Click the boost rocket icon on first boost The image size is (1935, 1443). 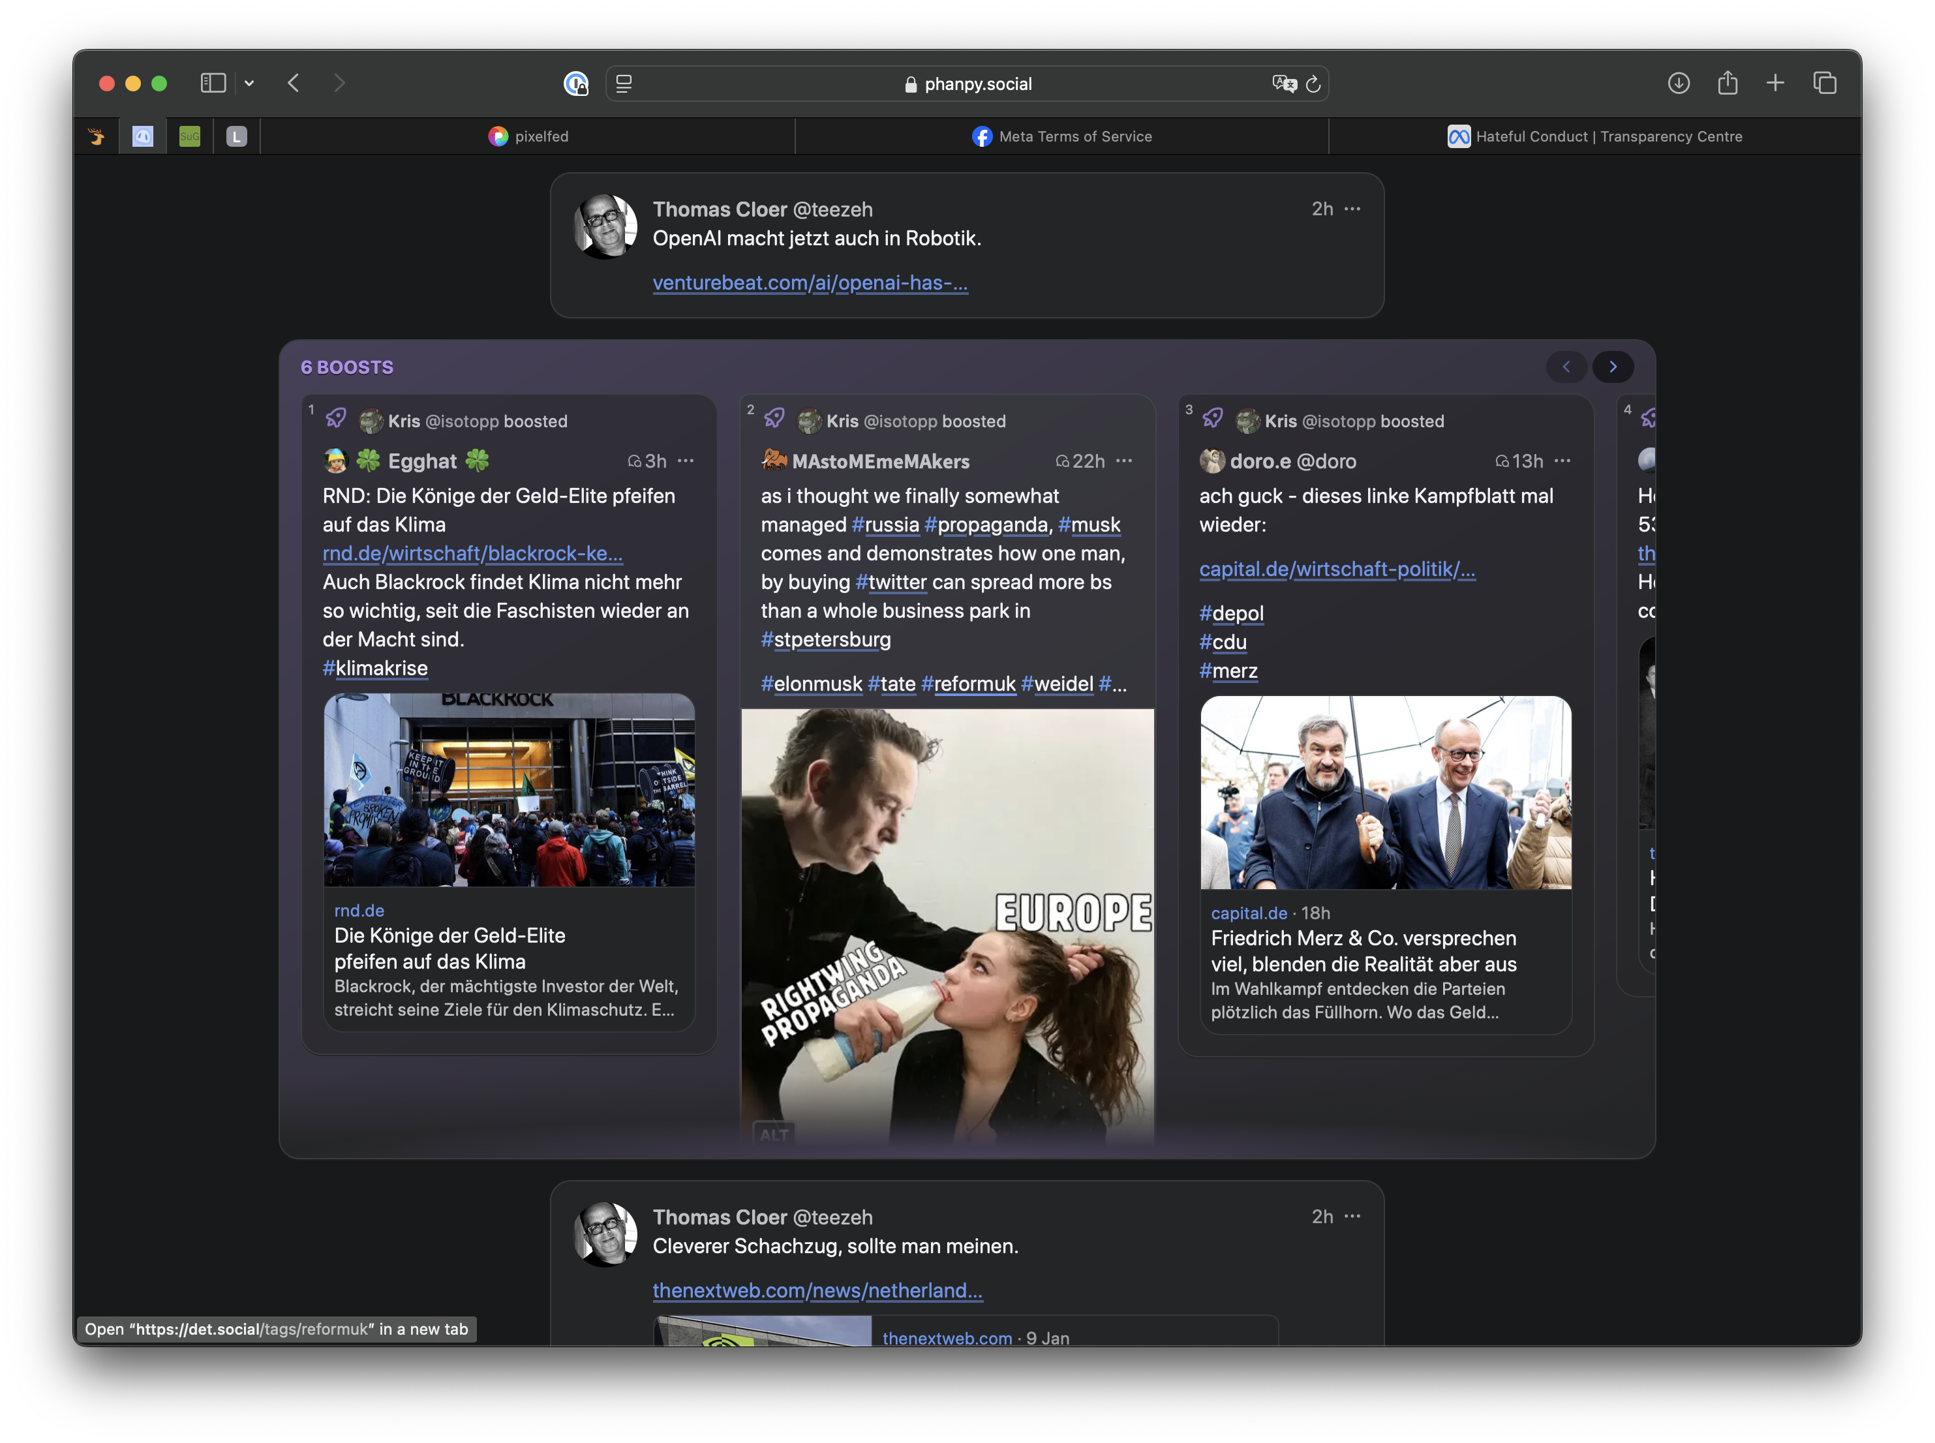[x=337, y=418]
